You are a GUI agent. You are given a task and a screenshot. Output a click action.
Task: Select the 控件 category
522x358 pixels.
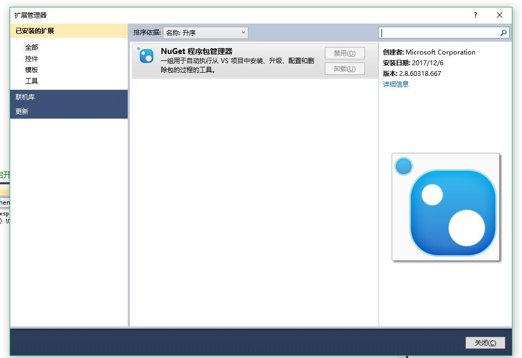pyautogui.click(x=32, y=59)
